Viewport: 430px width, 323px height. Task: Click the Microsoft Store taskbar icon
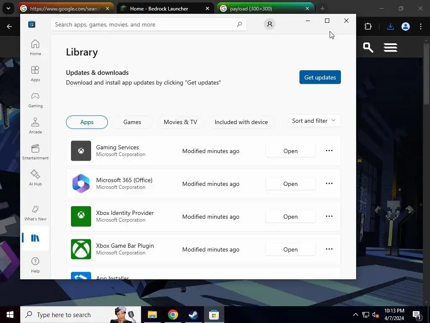click(214, 315)
